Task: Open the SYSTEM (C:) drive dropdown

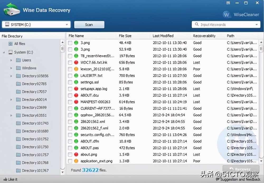Action: pyautogui.click(x=67, y=25)
